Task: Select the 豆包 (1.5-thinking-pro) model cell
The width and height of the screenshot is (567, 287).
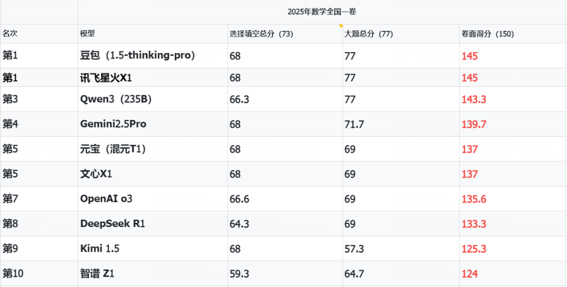Action: point(153,56)
